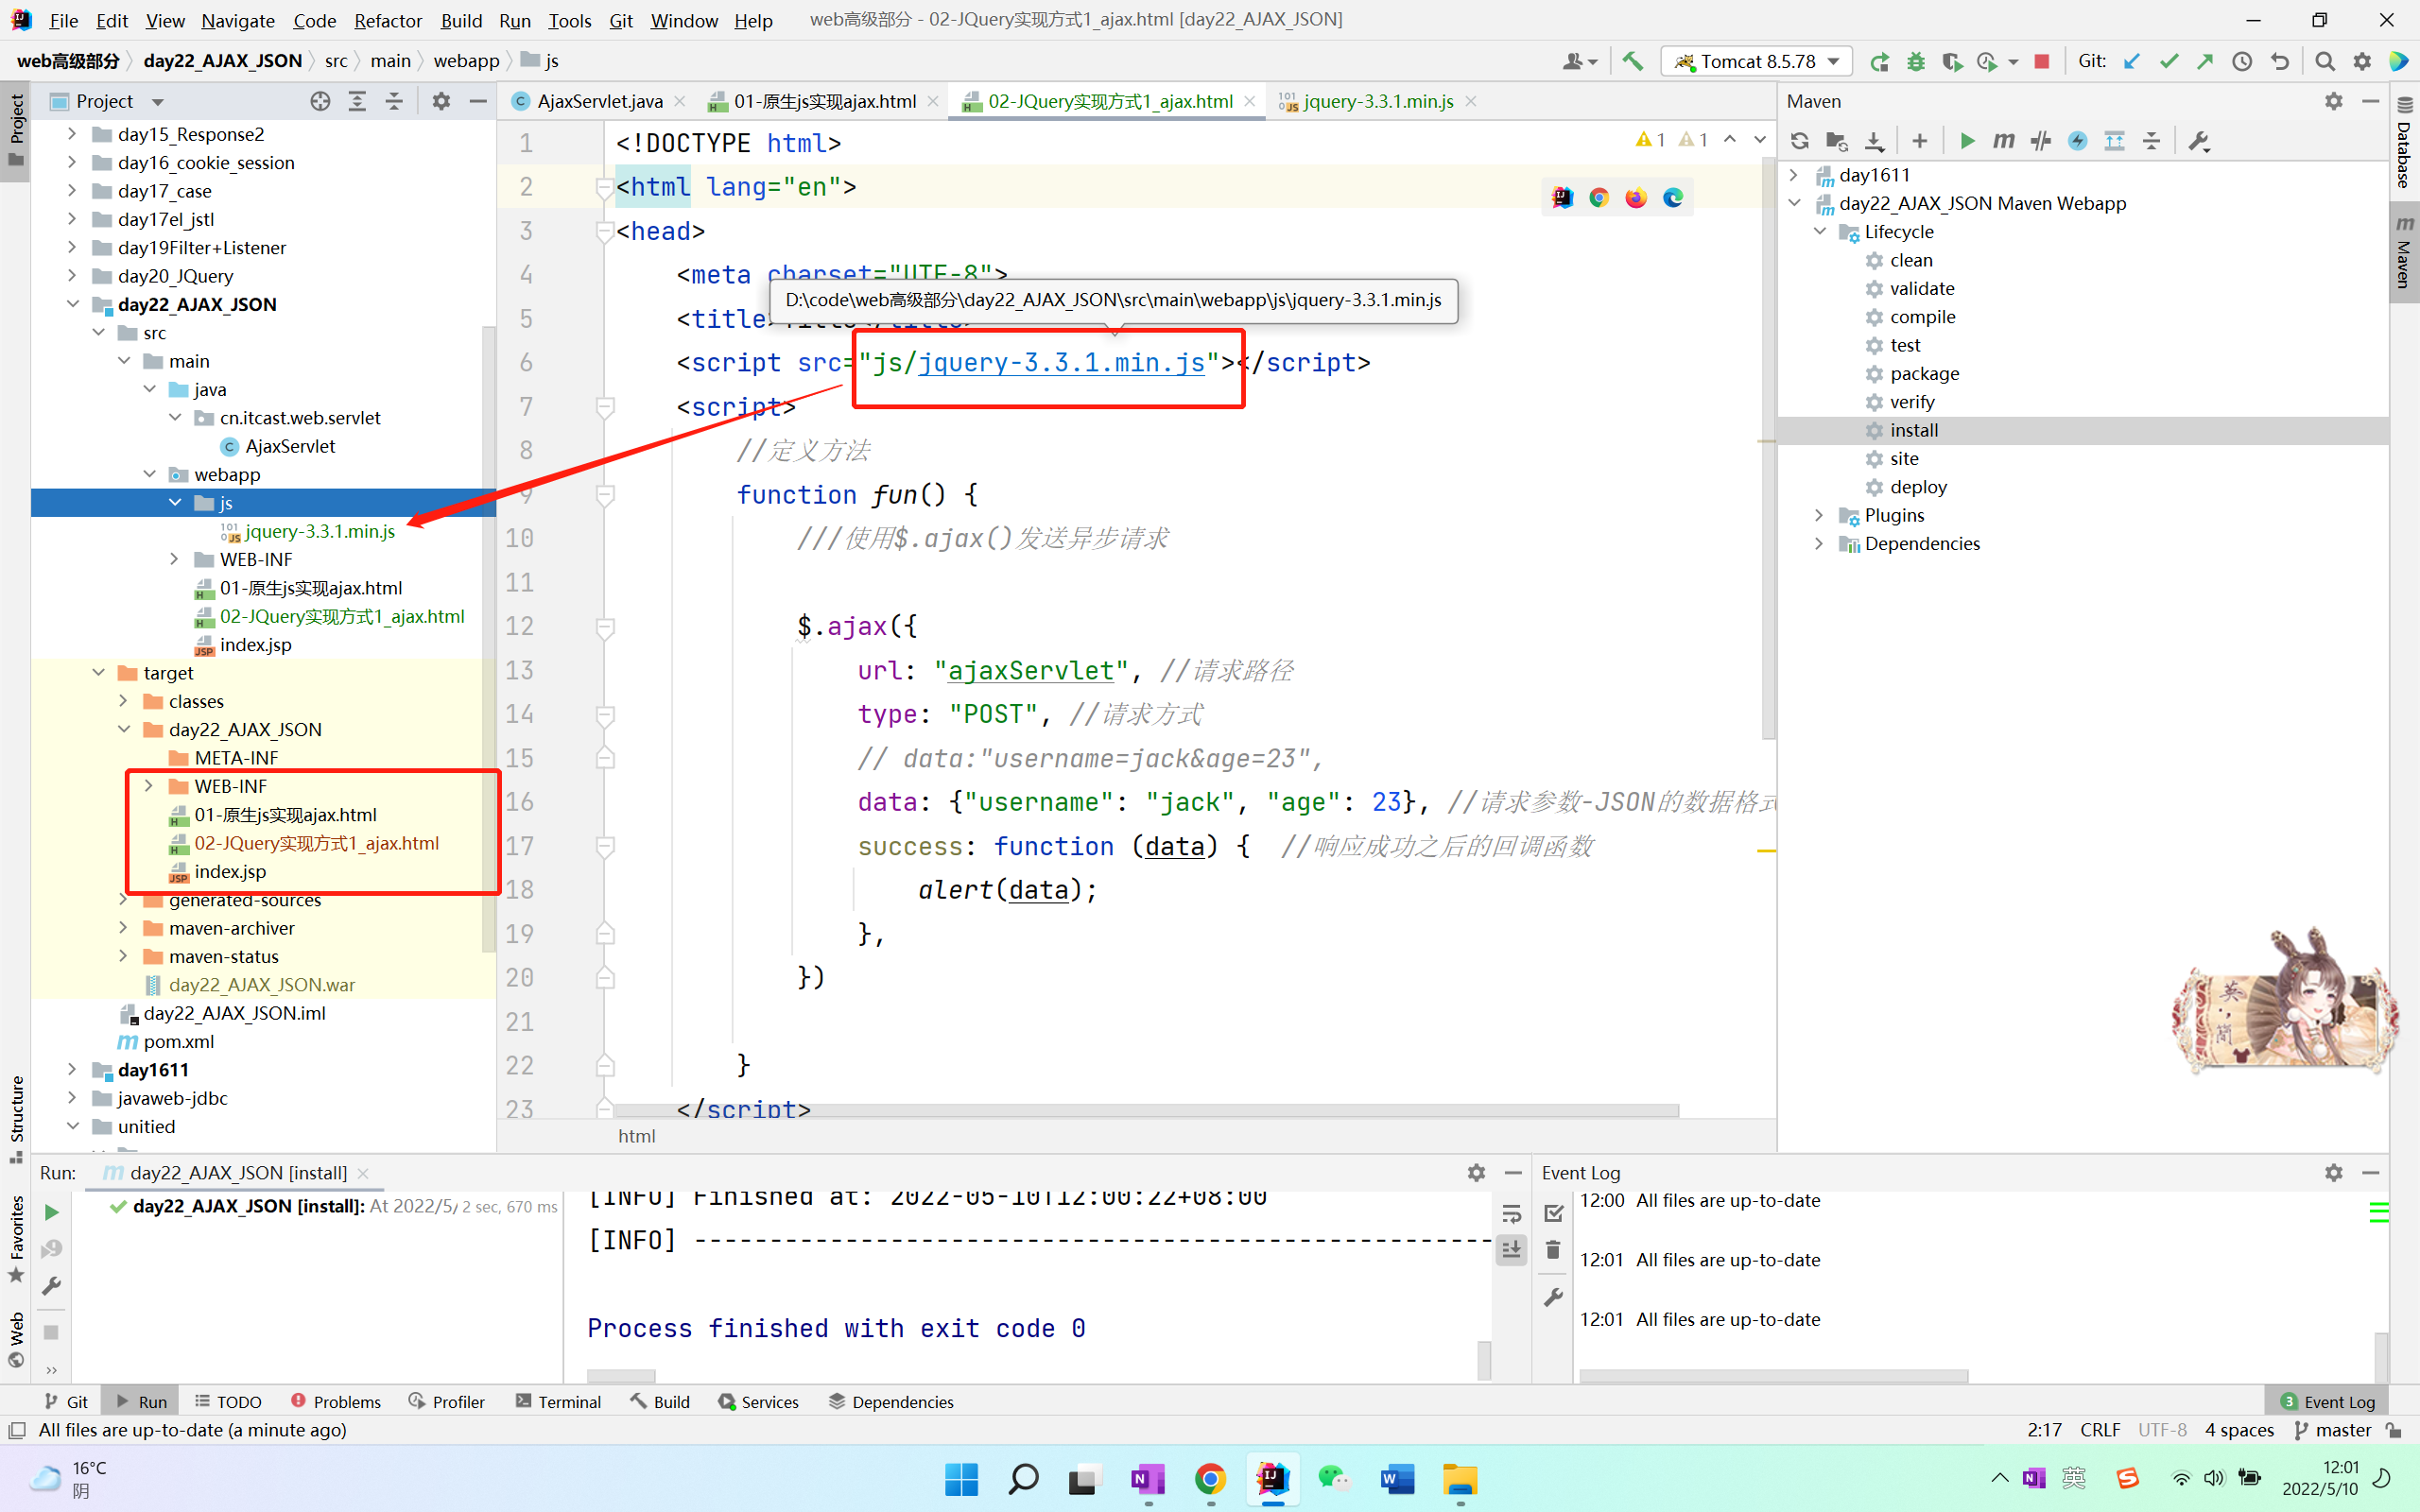Click the Select Opened File target icon
Viewport: 2420px width, 1512px height.
(x=320, y=101)
